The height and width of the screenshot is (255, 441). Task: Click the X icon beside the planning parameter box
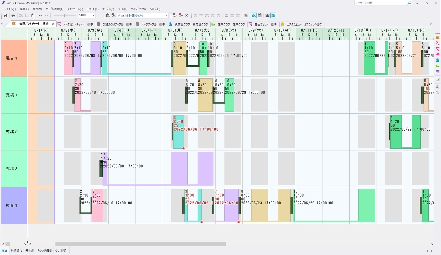point(187,15)
